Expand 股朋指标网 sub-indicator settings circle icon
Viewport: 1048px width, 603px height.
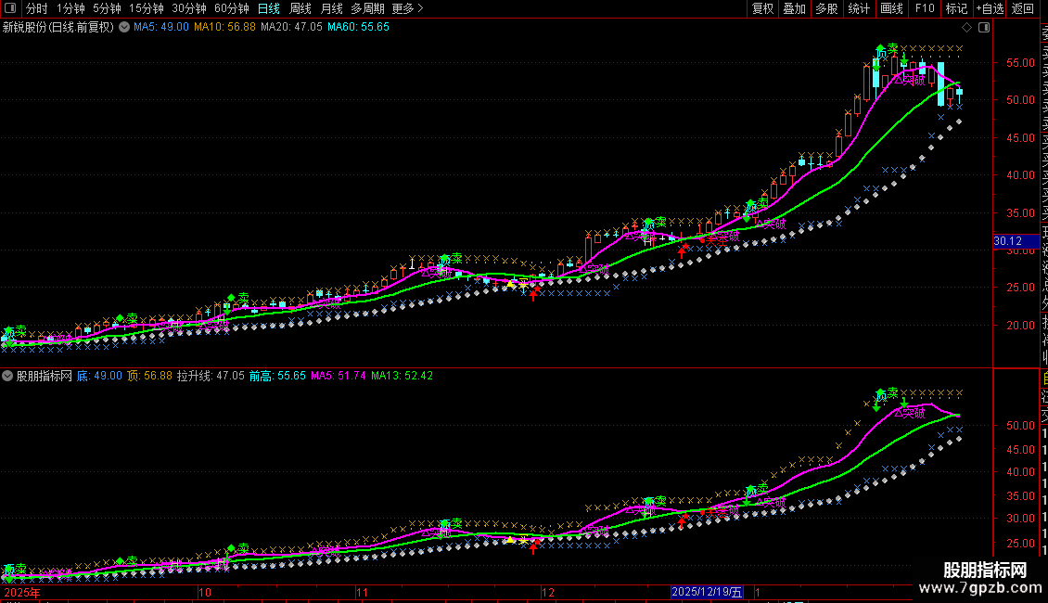pos(7,376)
